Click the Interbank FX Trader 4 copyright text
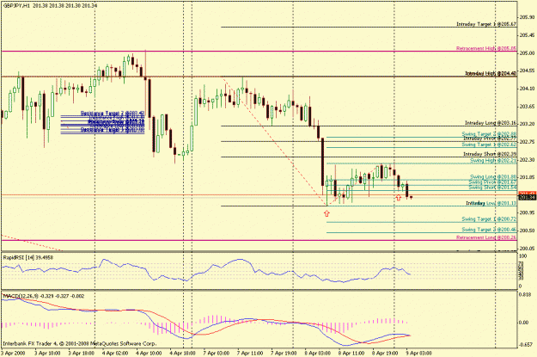Screen dimensions: 537x357 80,343
